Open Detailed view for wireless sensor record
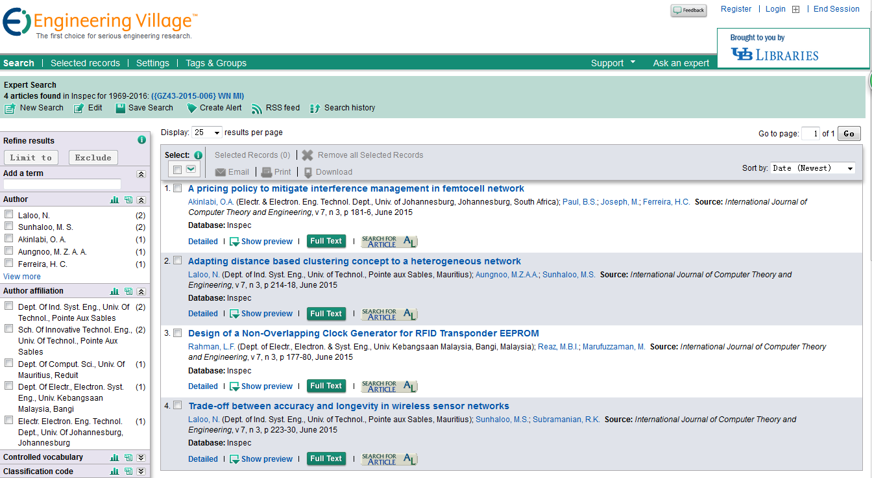This screenshot has height=478, width=872. click(203, 459)
